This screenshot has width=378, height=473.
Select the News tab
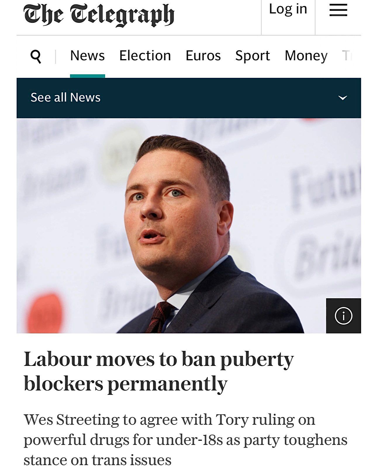[x=87, y=56]
